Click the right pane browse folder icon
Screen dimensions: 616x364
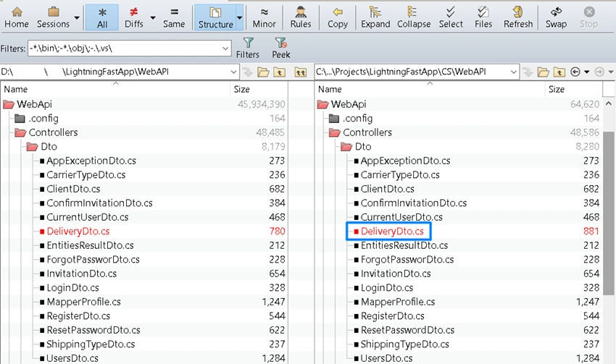tap(543, 72)
